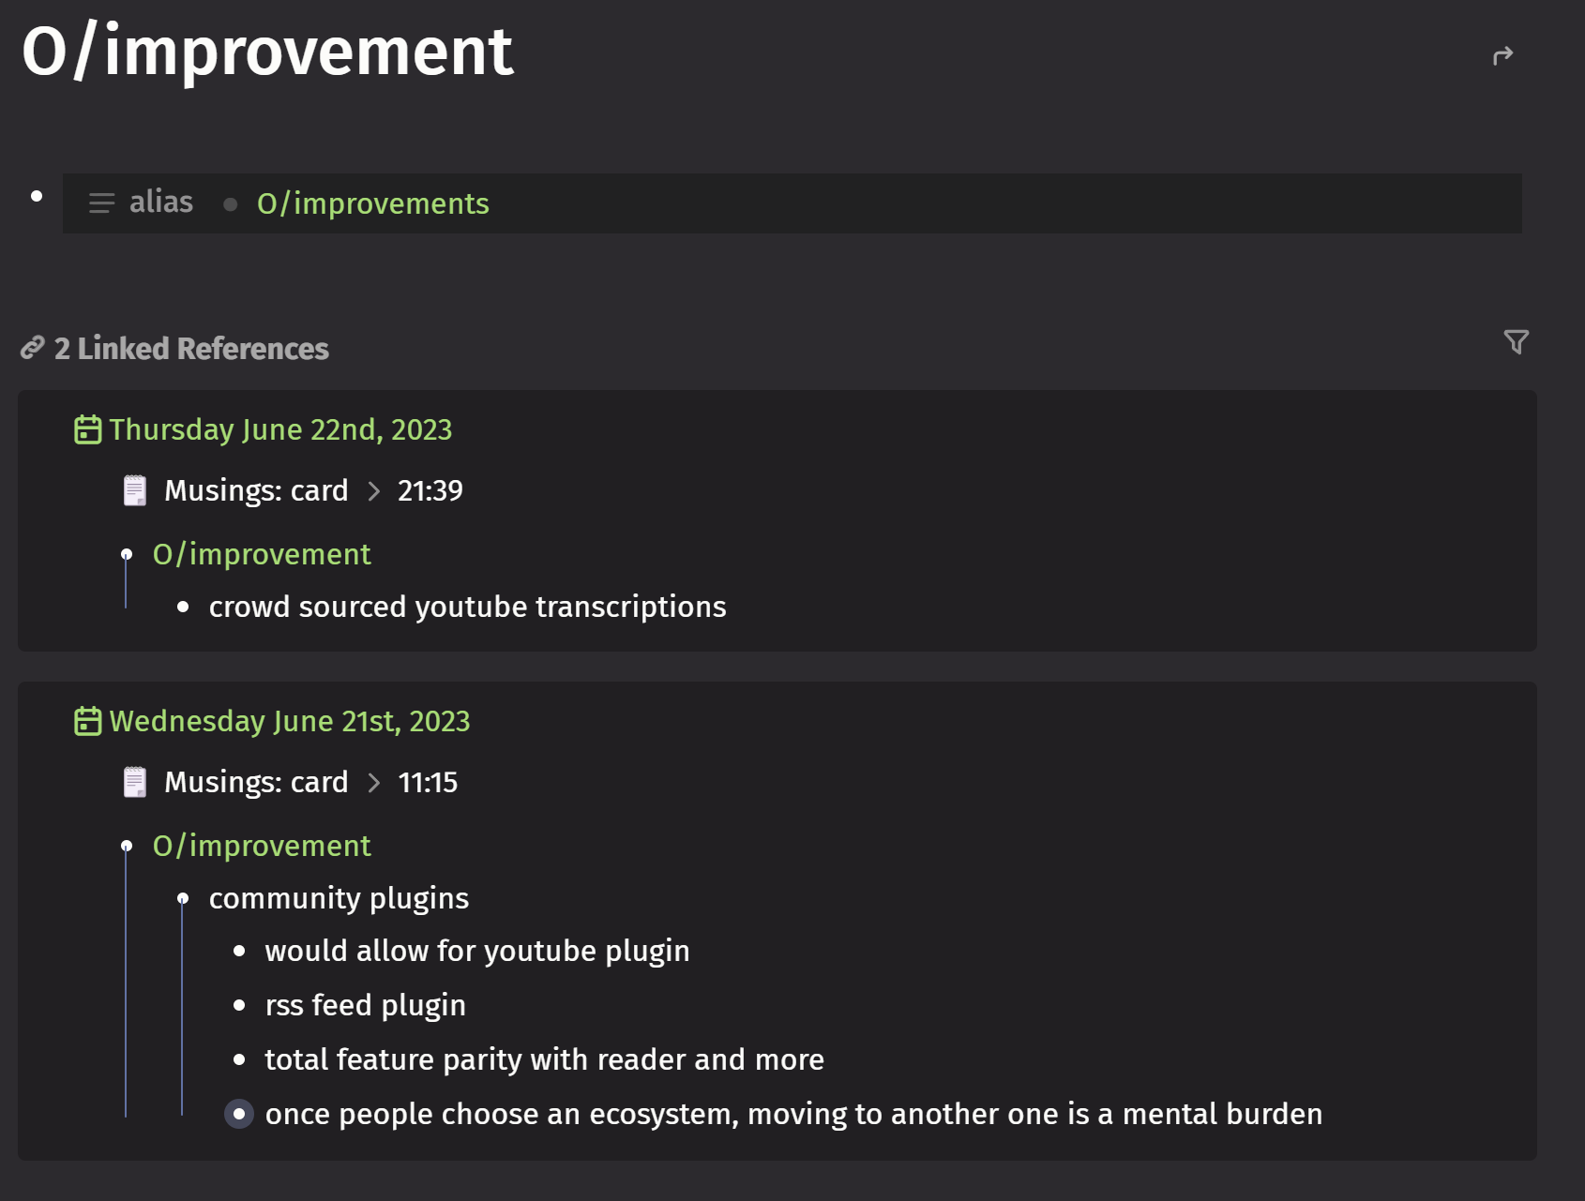Image resolution: width=1585 pixels, height=1201 pixels.
Task: Open the Wednesday June 21st, 2023 journal page
Action: click(x=290, y=721)
